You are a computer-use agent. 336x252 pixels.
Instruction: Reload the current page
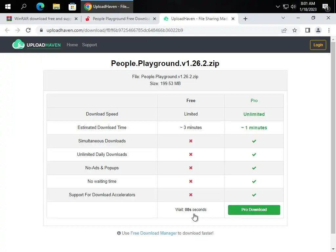click(x=28, y=30)
